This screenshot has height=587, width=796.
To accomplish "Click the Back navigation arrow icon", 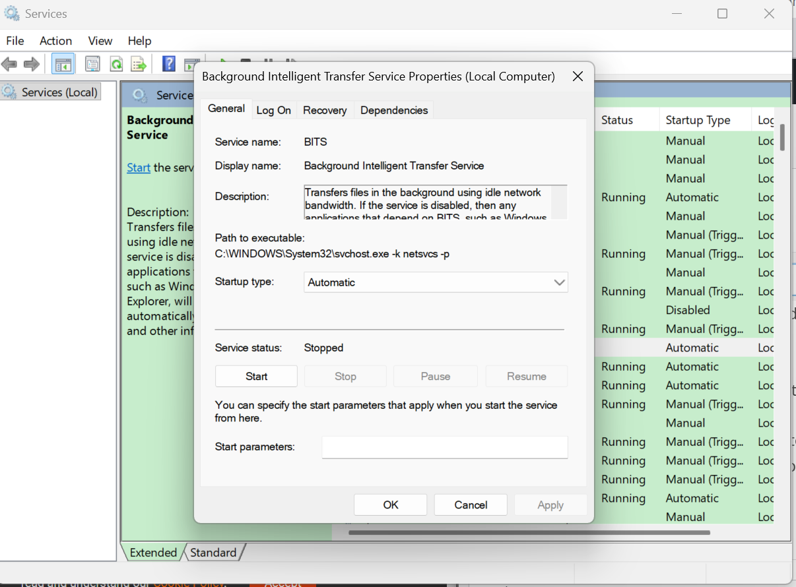I will (x=9, y=63).
